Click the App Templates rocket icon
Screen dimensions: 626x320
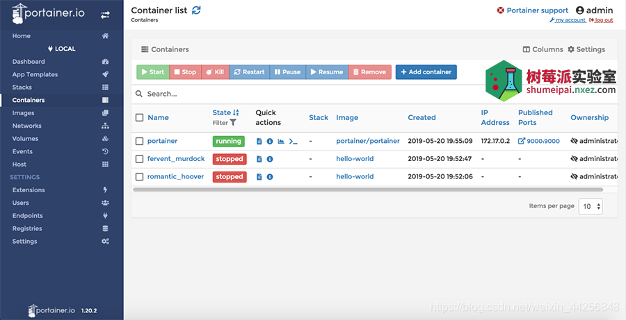coord(106,74)
